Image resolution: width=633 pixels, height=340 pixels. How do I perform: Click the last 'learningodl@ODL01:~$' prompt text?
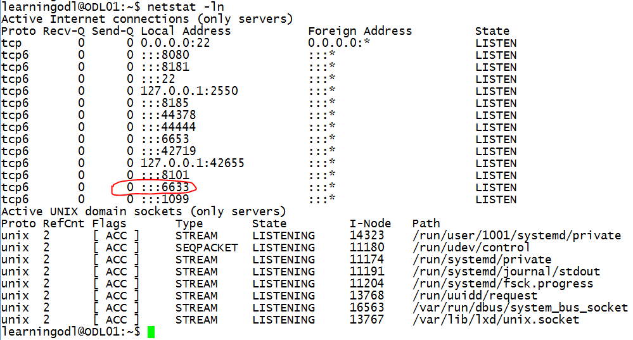click(x=70, y=332)
